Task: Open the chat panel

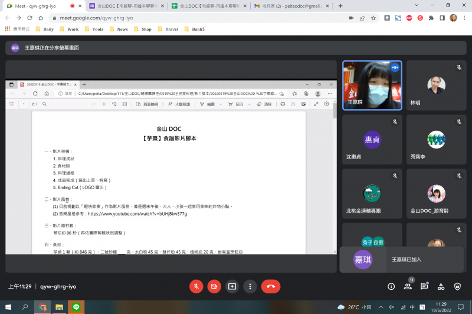Action: point(424,286)
